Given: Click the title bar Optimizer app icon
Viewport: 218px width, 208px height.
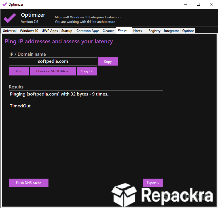Looking at the screenshot, I should point(5,5).
